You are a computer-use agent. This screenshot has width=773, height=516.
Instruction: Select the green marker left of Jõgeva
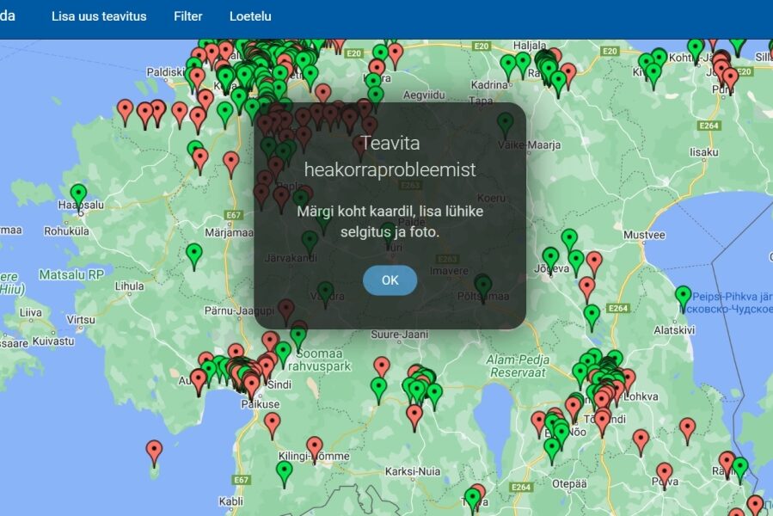point(550,257)
